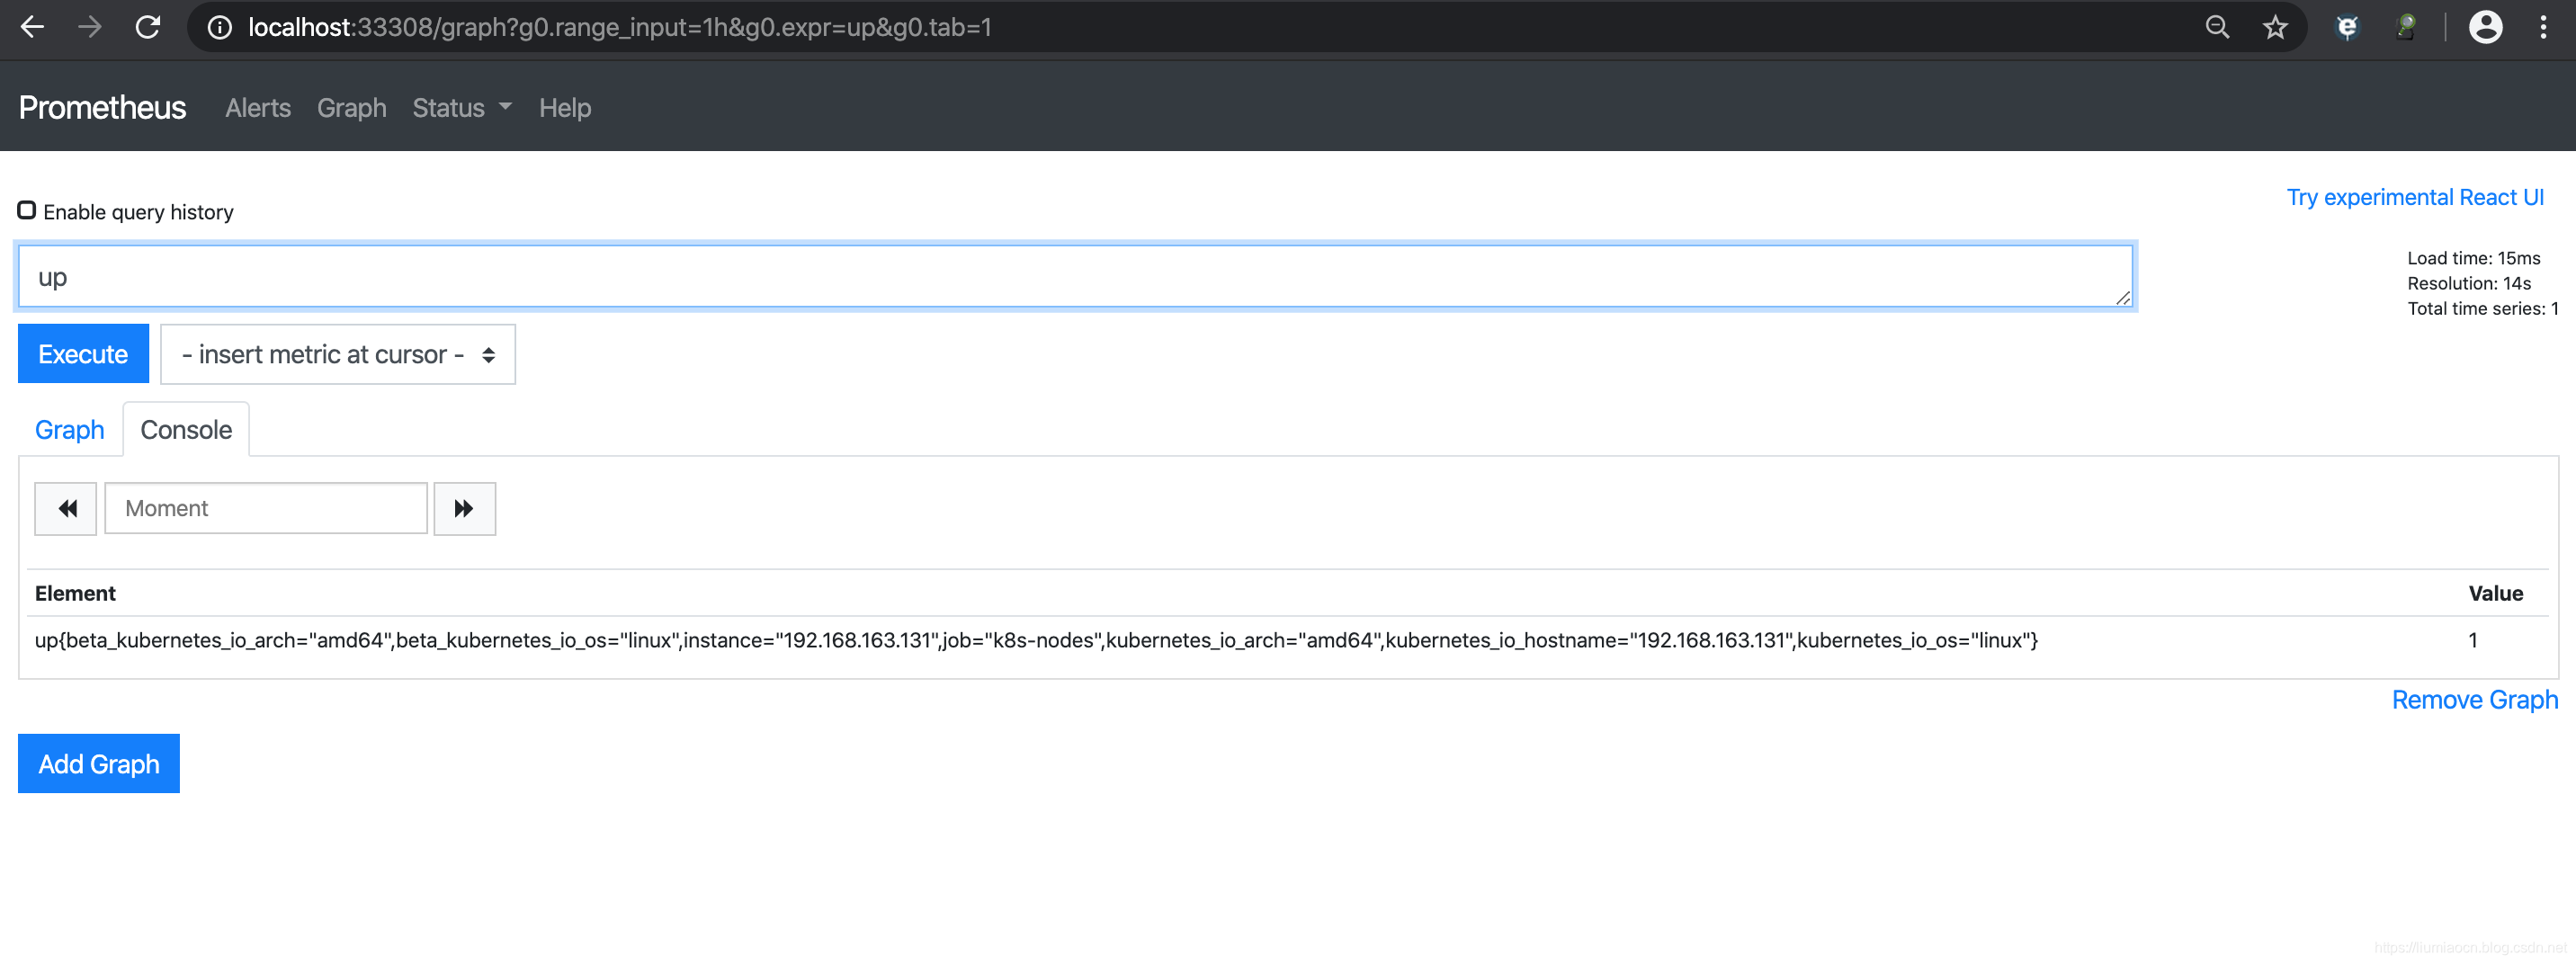Open Alerts in the top navigation
Viewport: 2576px width, 964px height.
258,108
